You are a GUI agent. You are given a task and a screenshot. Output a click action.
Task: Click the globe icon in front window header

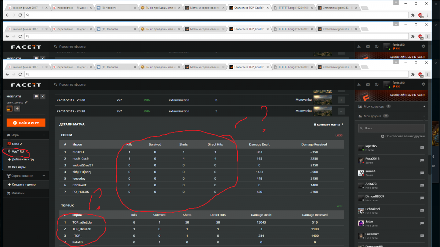pyautogui.click(x=377, y=85)
